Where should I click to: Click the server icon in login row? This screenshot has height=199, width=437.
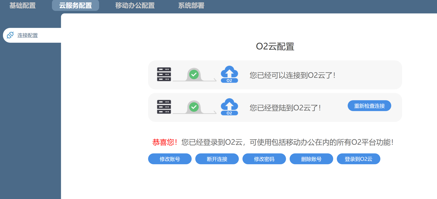click(x=164, y=107)
